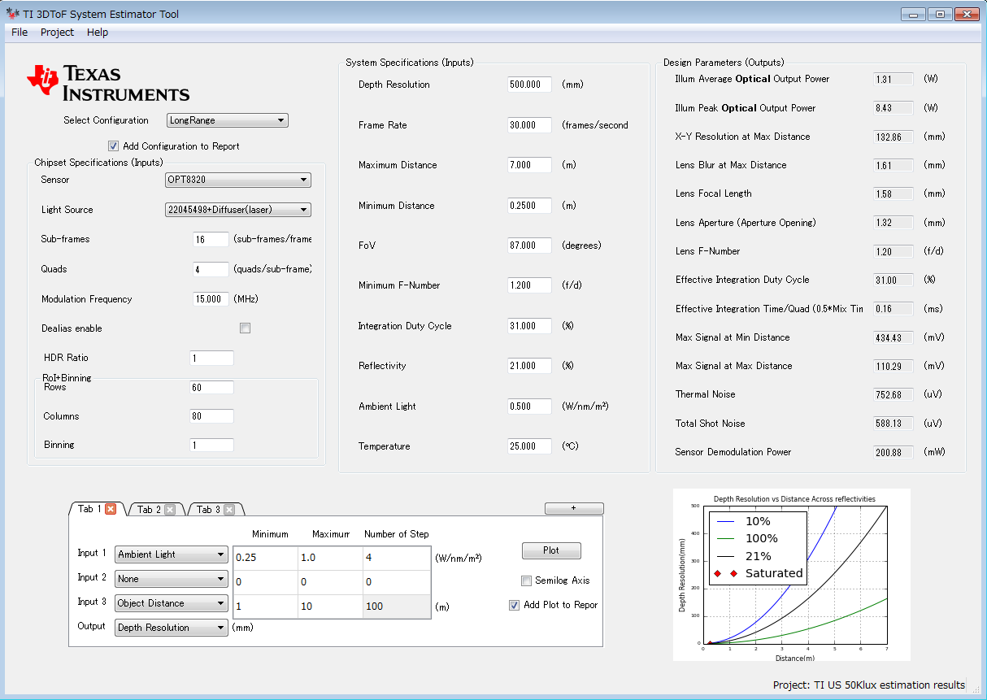
Task: Select Max Signal at Min Distance value
Action: 894,337
